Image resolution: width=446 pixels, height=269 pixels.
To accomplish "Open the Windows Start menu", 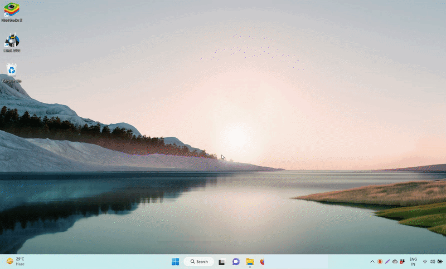I will point(175,262).
